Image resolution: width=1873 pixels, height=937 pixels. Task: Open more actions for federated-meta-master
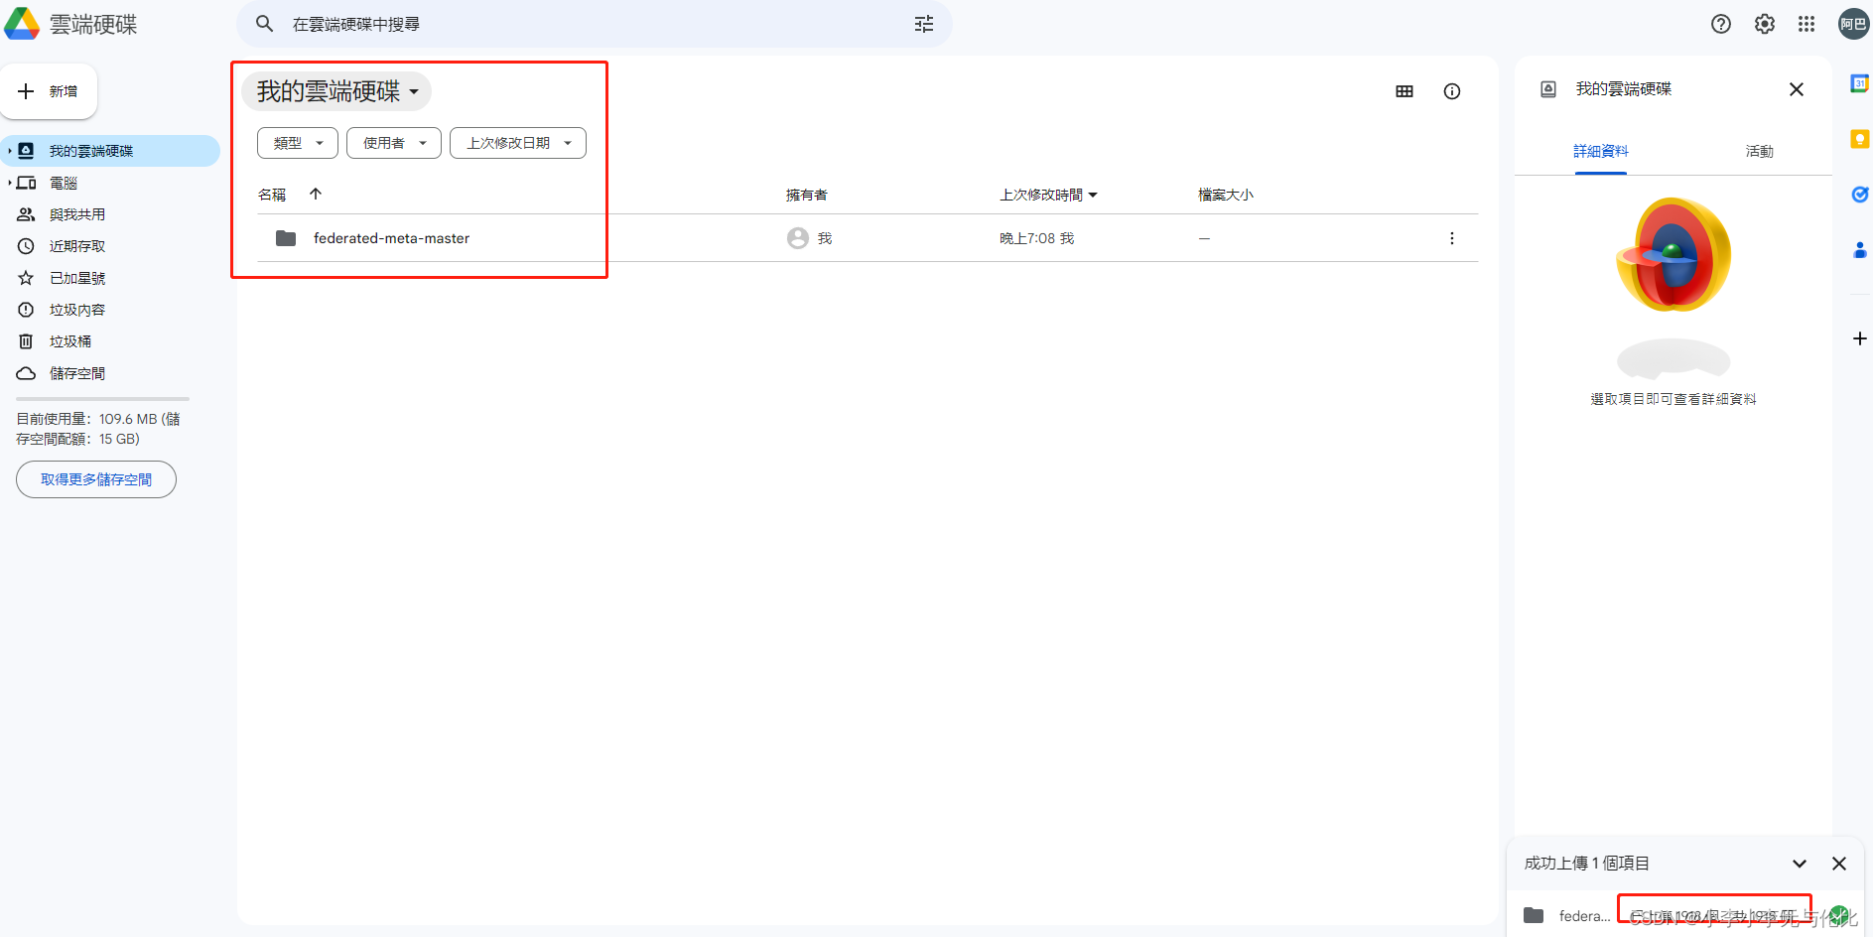pos(1452,238)
